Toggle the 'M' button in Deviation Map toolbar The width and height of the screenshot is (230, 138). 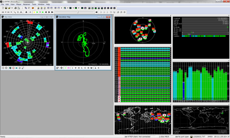pos(91,68)
